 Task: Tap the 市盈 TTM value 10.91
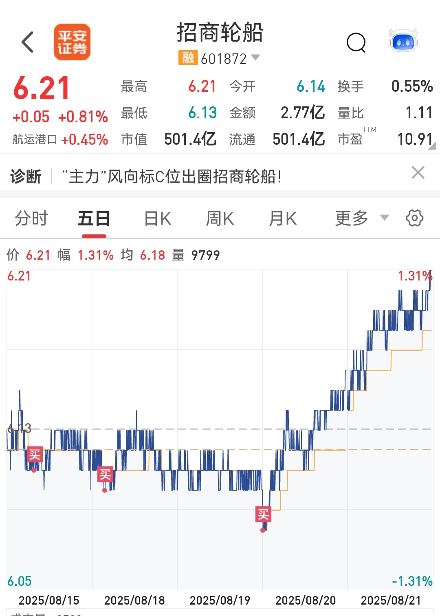(415, 139)
